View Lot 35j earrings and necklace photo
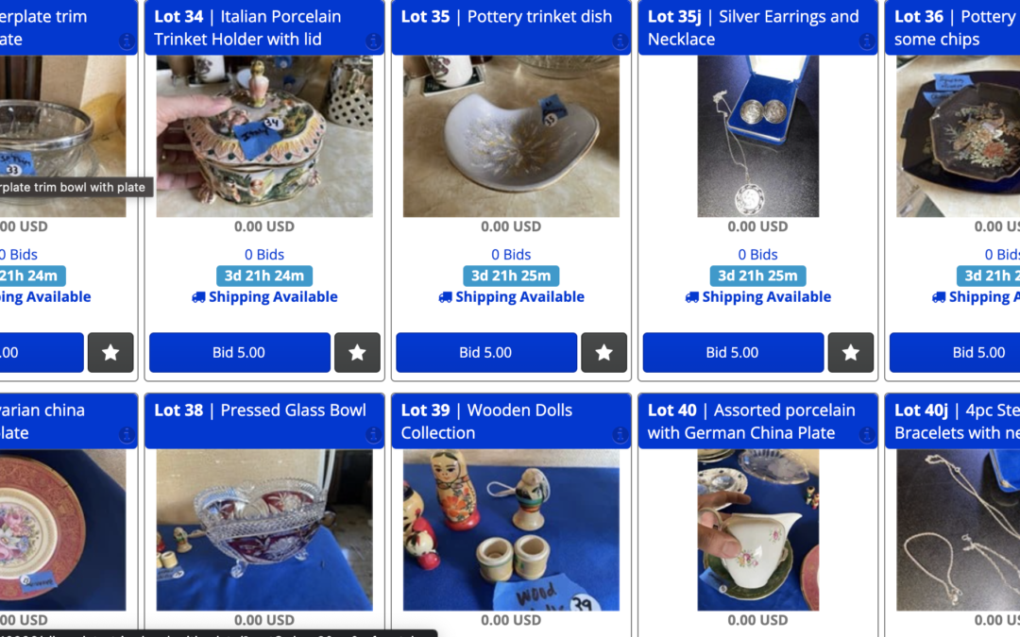This screenshot has height=637, width=1020. 757,137
